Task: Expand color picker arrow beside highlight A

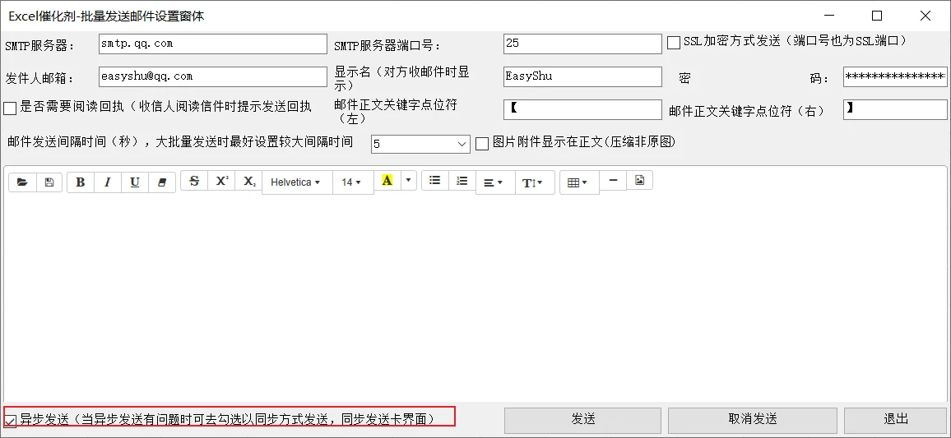Action: pyautogui.click(x=409, y=180)
